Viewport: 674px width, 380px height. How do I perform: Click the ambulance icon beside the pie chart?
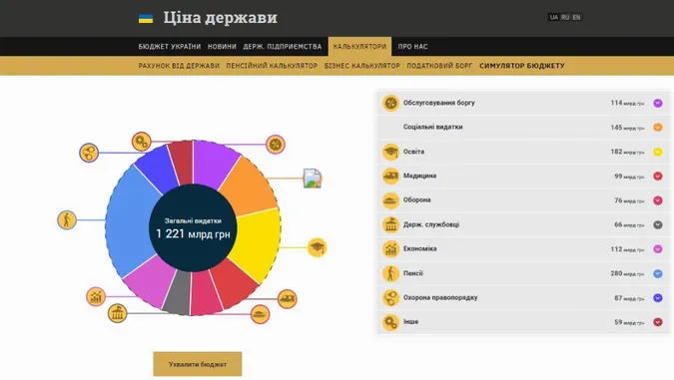coord(287,299)
